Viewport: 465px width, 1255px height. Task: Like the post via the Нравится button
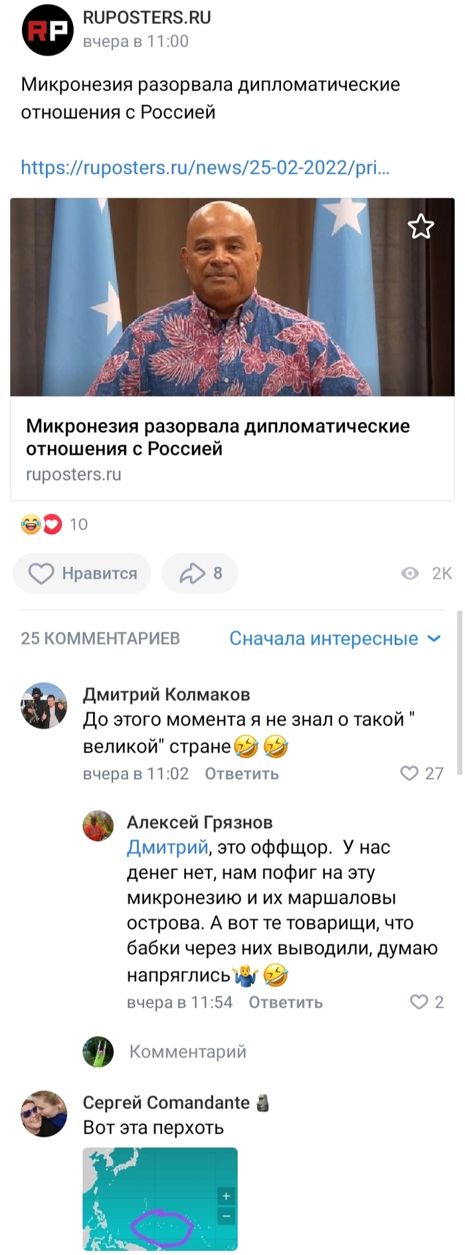(x=82, y=573)
